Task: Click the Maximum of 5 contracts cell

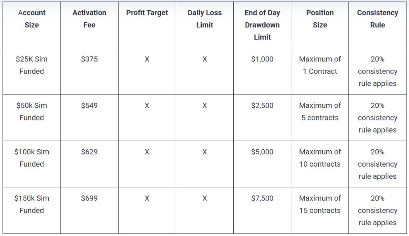Action: 320,112
